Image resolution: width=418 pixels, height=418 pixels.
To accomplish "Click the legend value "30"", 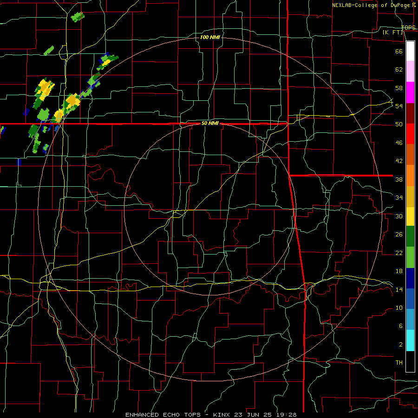I will pyautogui.click(x=399, y=216).
